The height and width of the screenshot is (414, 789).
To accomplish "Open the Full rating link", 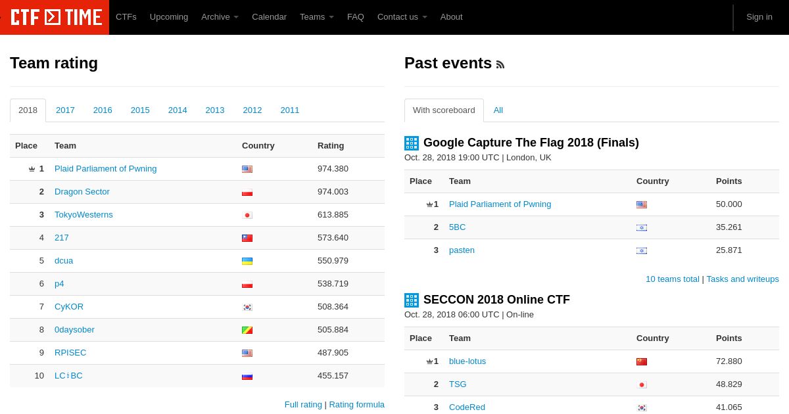I will (x=303, y=405).
